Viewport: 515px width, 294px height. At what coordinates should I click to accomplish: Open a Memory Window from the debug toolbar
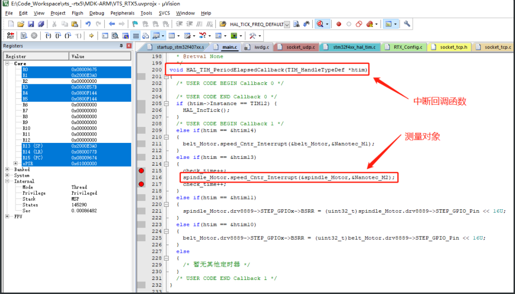[171, 35]
